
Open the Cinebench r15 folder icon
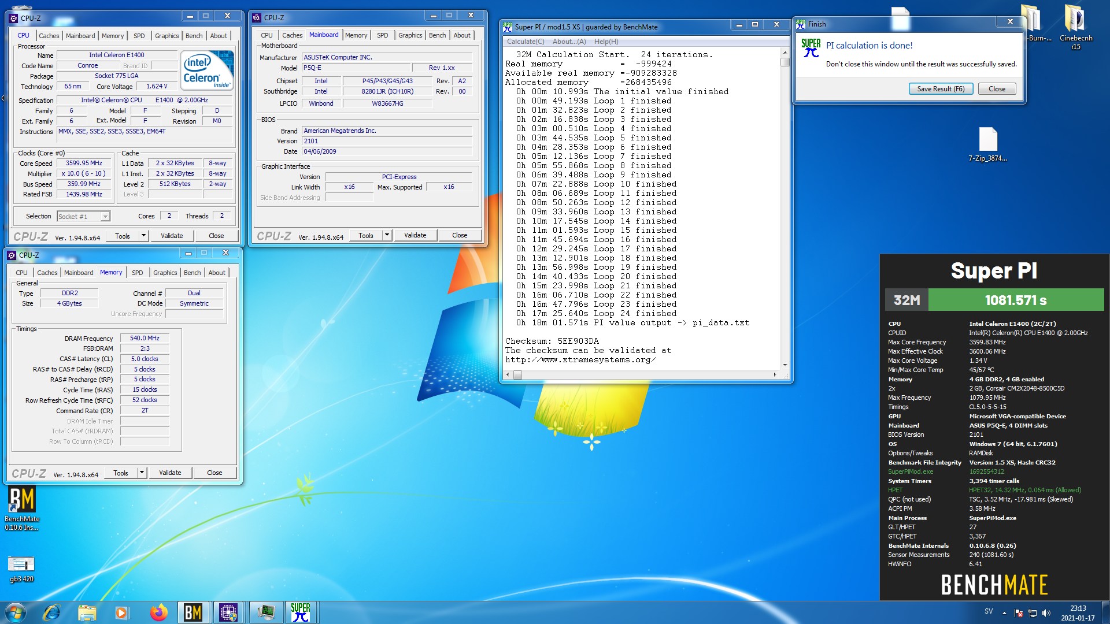click(1075, 26)
